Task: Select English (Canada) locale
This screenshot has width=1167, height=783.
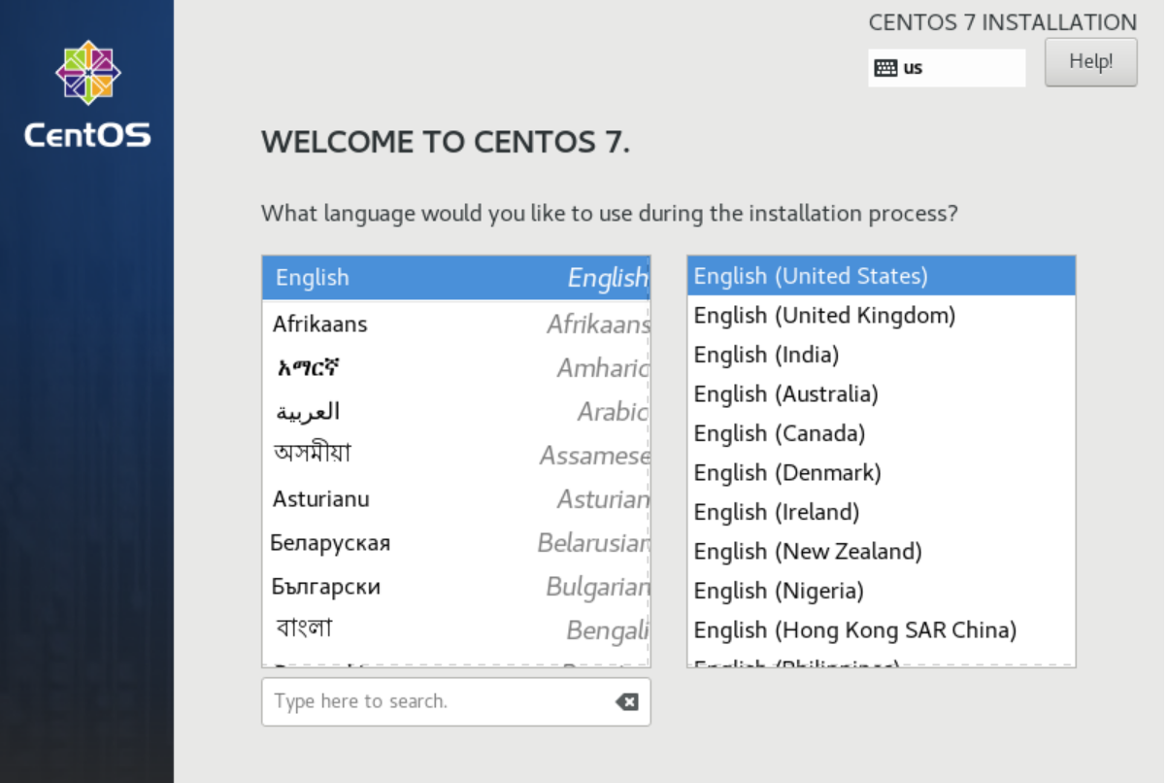Action: [x=881, y=433]
